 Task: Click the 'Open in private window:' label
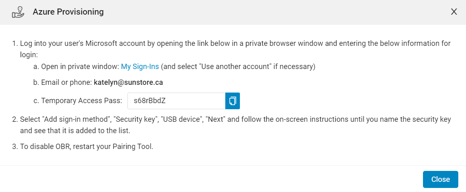coord(80,67)
